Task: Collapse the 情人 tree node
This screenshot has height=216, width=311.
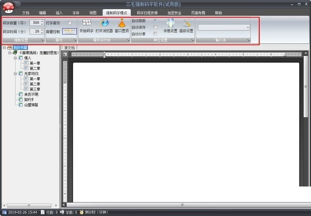Action: (16, 58)
